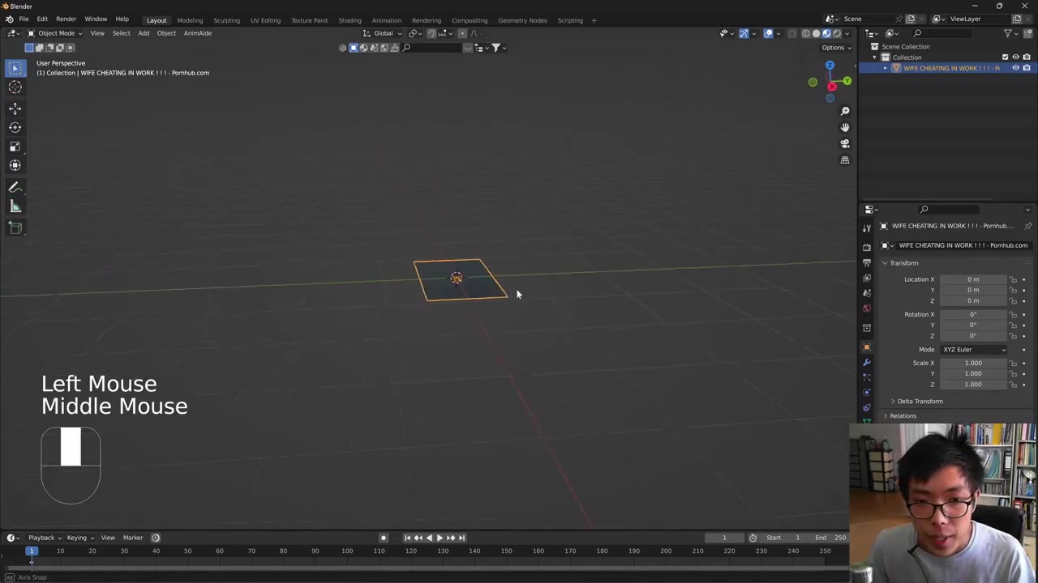
Task: Hide the selected object via outliner eye icon
Action: pyautogui.click(x=1015, y=68)
